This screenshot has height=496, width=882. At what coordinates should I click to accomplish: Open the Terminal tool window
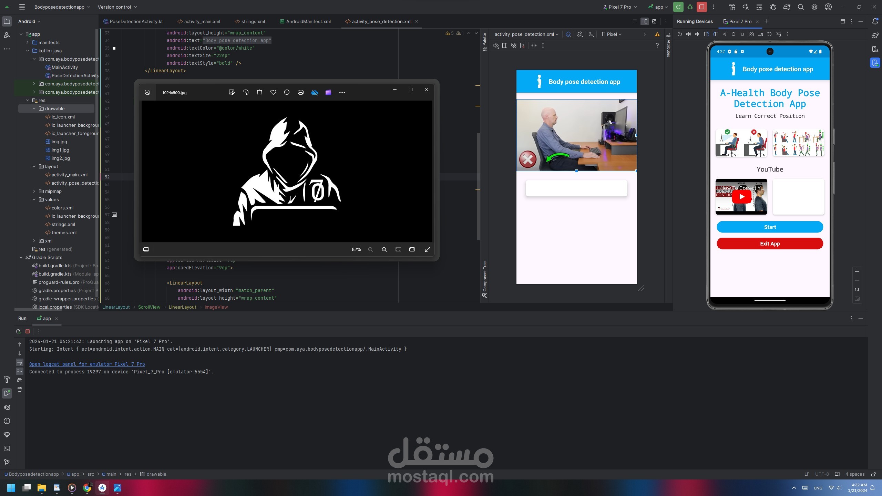pyautogui.click(x=7, y=448)
